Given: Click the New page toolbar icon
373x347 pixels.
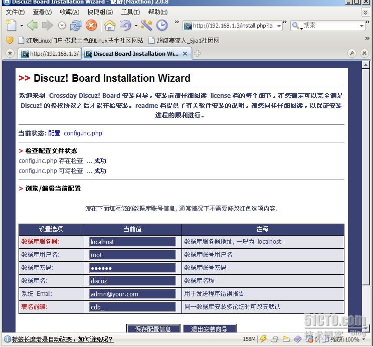Looking at the screenshot, I should (11, 25).
